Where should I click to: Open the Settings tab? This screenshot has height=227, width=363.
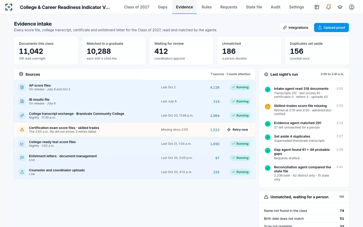point(296,7)
